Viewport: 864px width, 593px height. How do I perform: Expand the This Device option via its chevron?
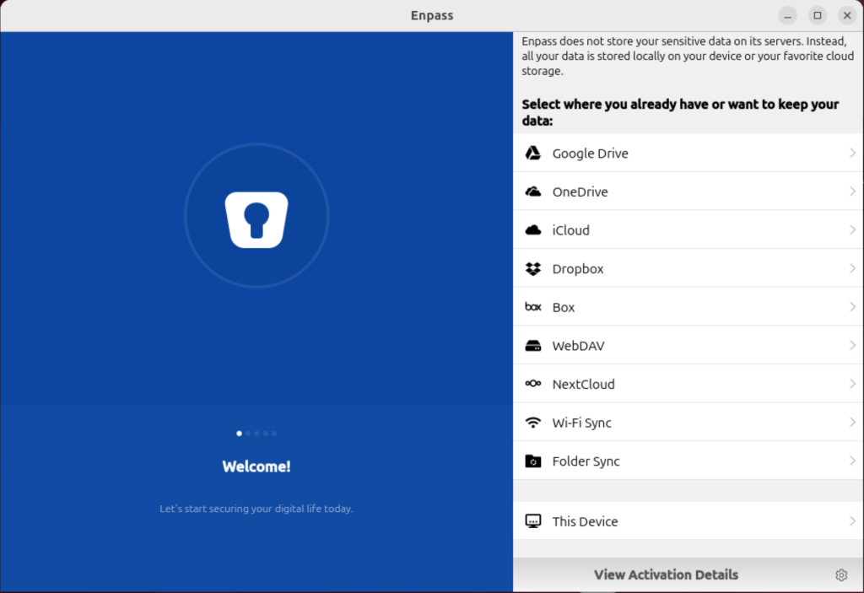point(851,521)
